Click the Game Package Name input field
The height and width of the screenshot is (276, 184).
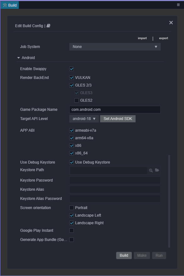[115, 109]
